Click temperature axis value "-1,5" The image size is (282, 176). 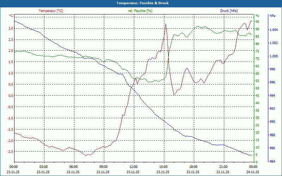click(x=10, y=129)
